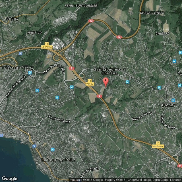Click the Google logo

(x=10, y=179)
